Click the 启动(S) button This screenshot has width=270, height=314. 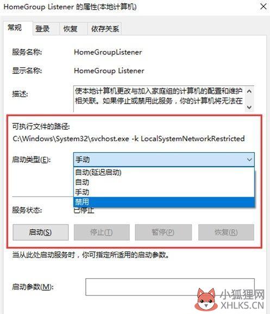(x=40, y=233)
